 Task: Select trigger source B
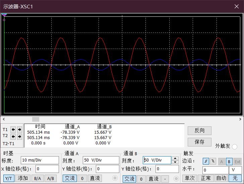pos(229,162)
